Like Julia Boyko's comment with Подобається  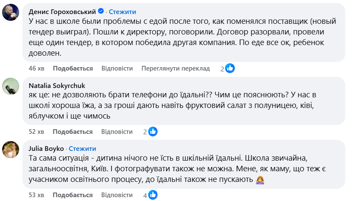(x=73, y=195)
